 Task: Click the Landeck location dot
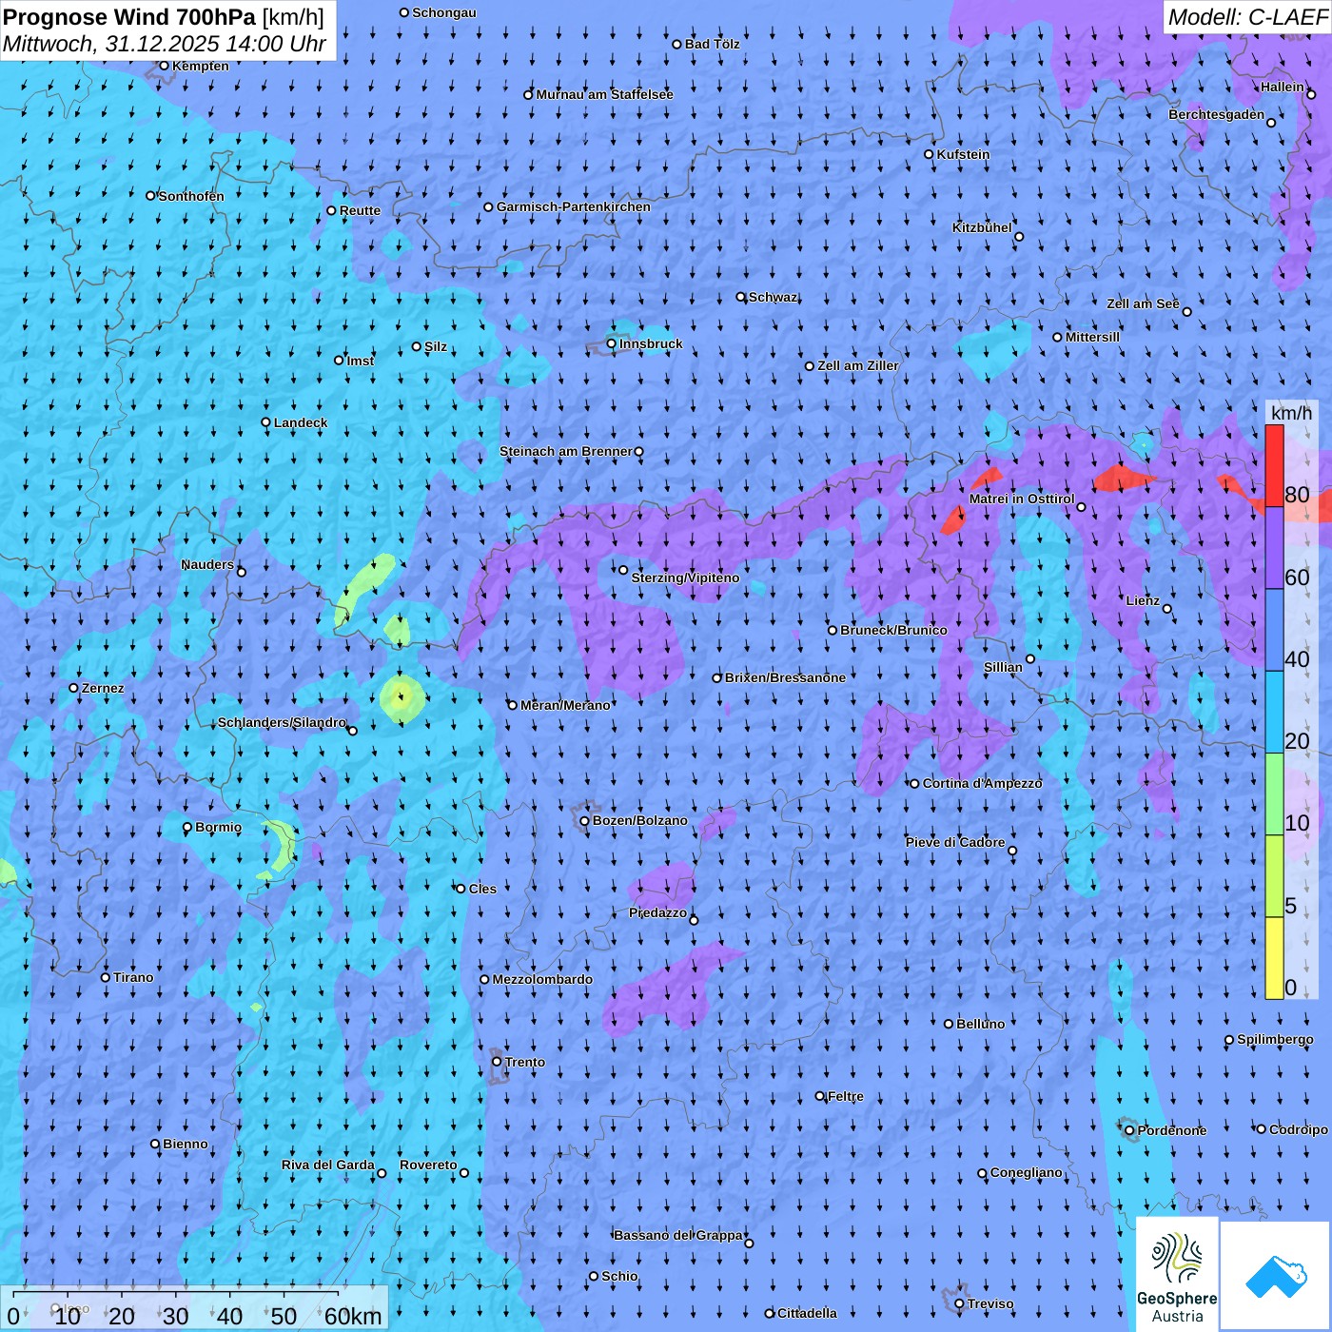click(x=266, y=422)
